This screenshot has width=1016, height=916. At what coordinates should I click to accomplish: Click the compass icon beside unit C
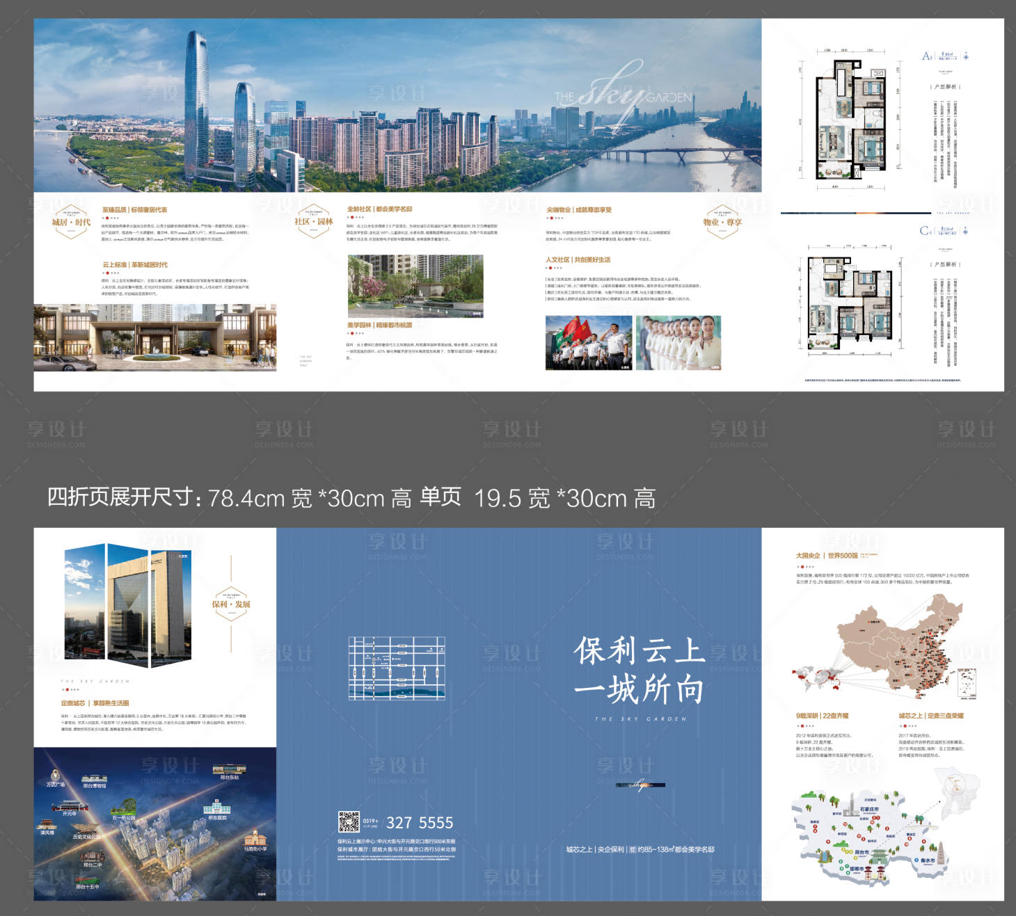click(966, 231)
